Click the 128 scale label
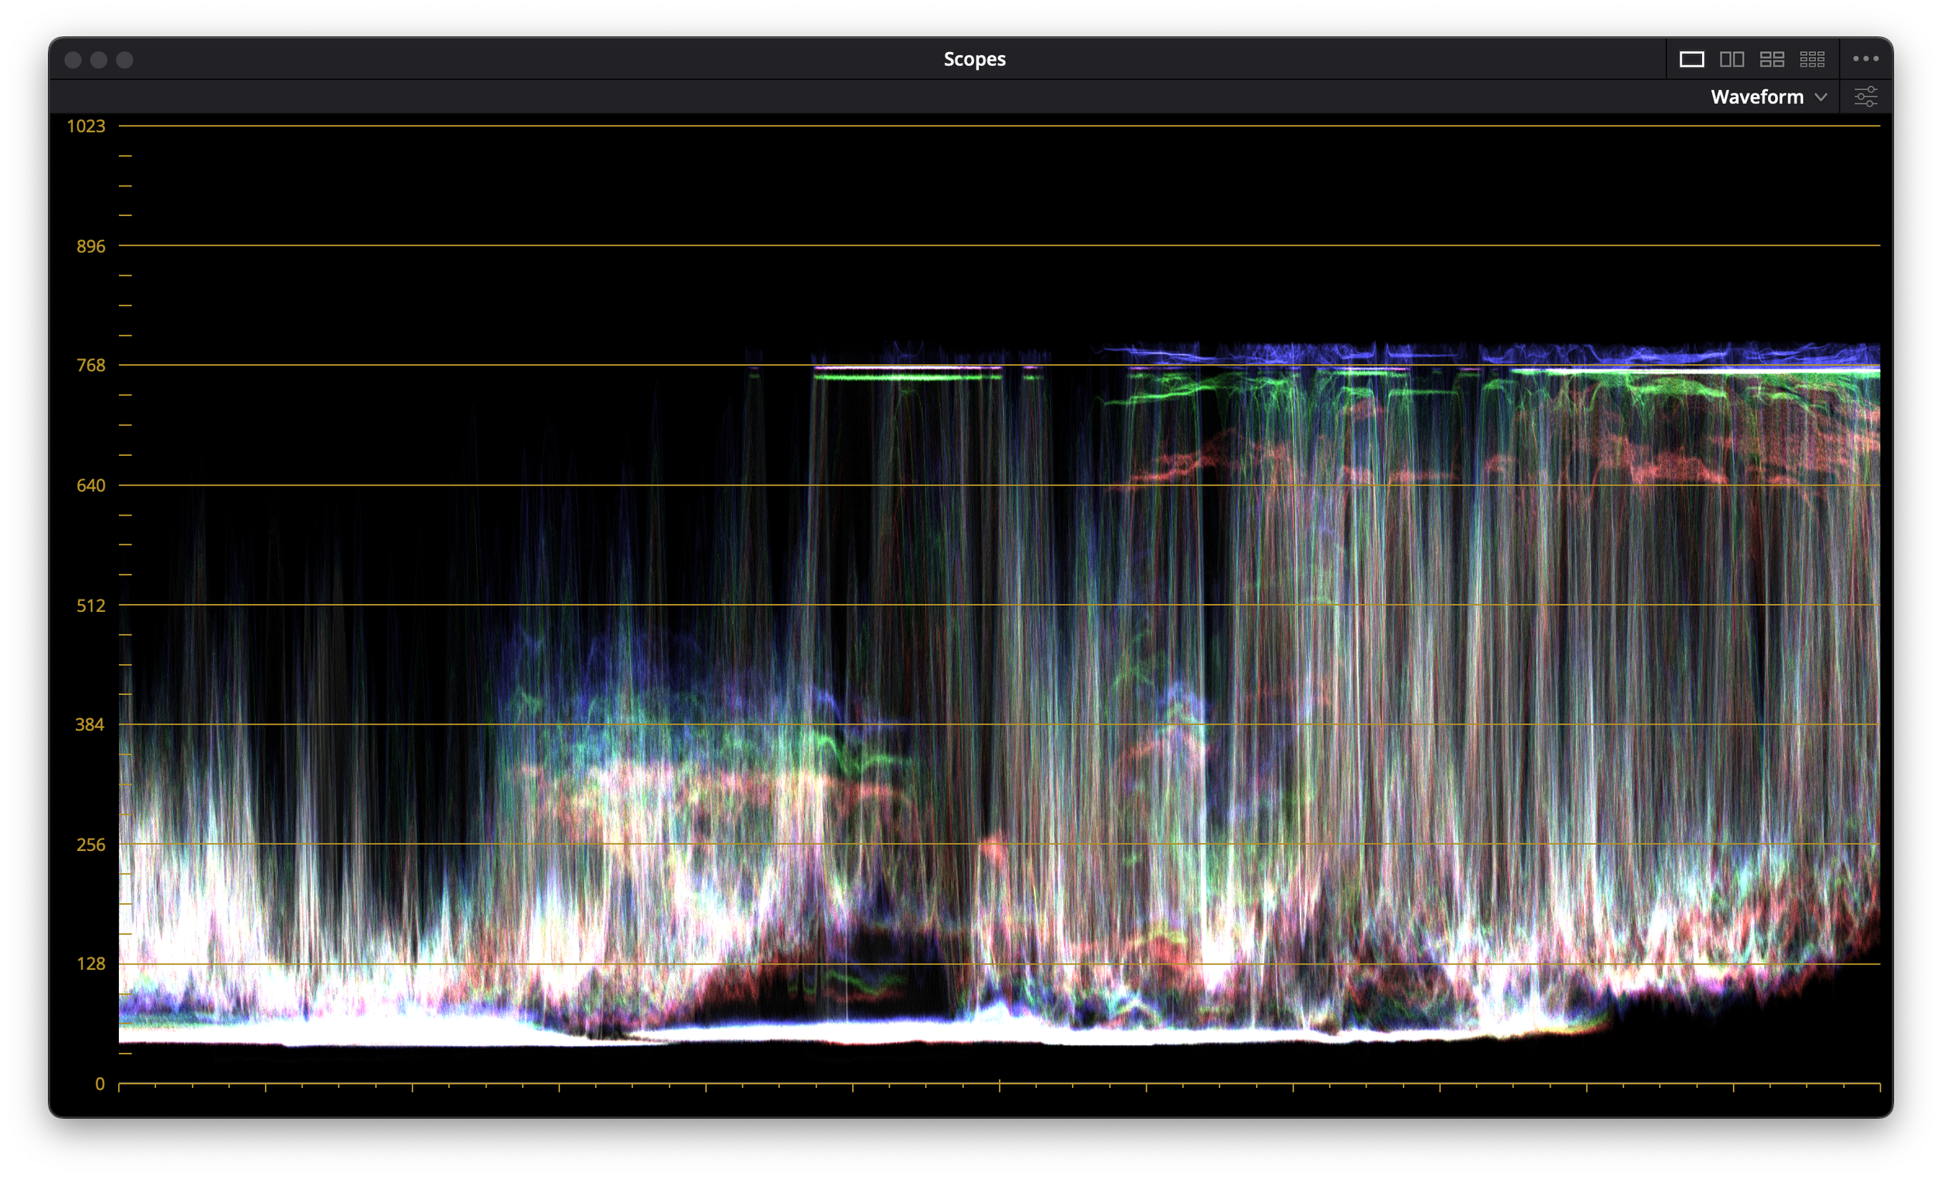1942x1178 pixels. [91, 964]
